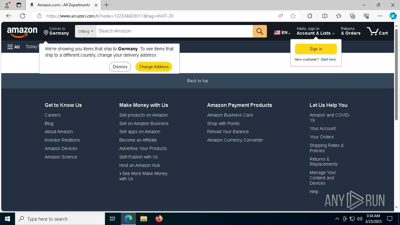Screen dimensions: 400x225
Task: Click the Windows taskbar search box
Action: (x=60, y=219)
